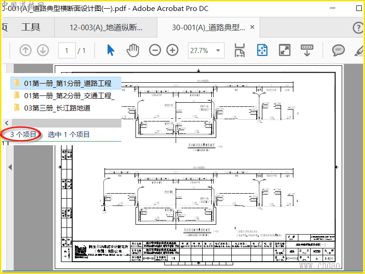This screenshot has height=274, width=365.
Task: Open the Help question mark icon
Action: coord(358,28)
